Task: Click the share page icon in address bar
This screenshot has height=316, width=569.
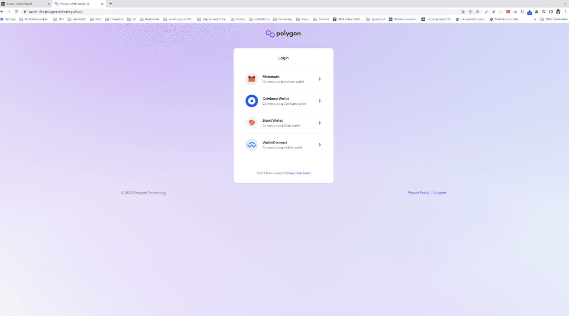Action: 470,12
